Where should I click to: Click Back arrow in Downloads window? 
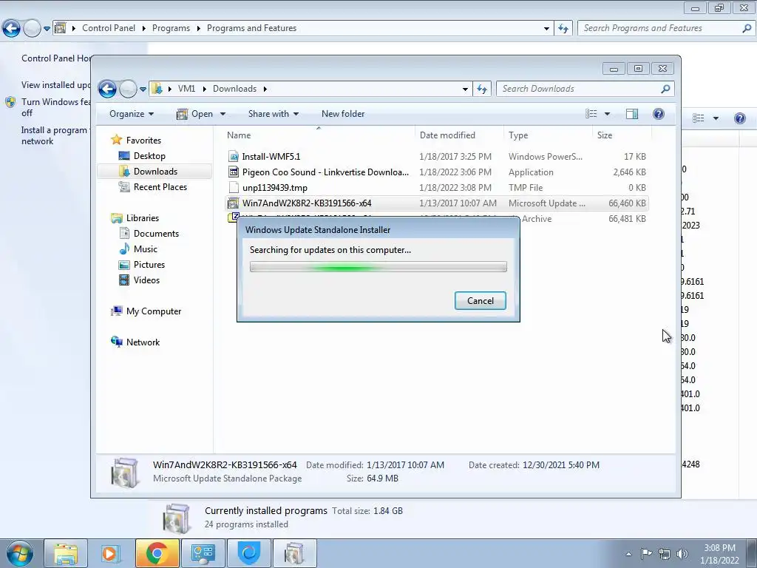tap(107, 89)
